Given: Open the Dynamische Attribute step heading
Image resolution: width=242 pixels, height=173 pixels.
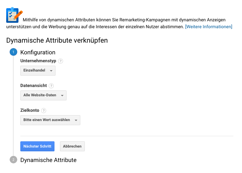Looking at the screenshot, I should [x=49, y=160].
